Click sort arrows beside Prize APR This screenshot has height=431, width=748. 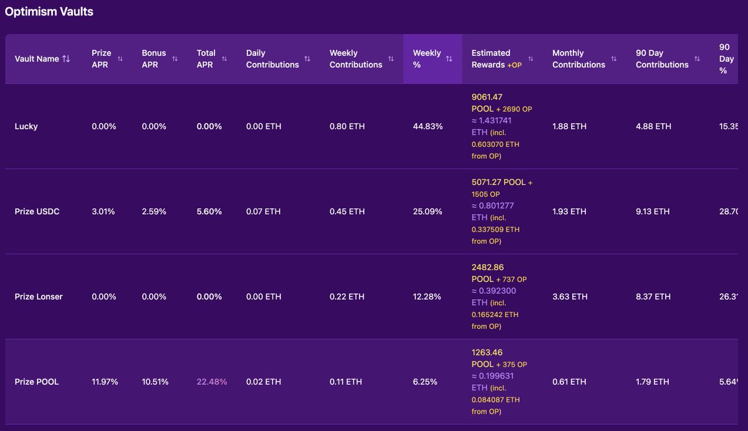click(120, 59)
